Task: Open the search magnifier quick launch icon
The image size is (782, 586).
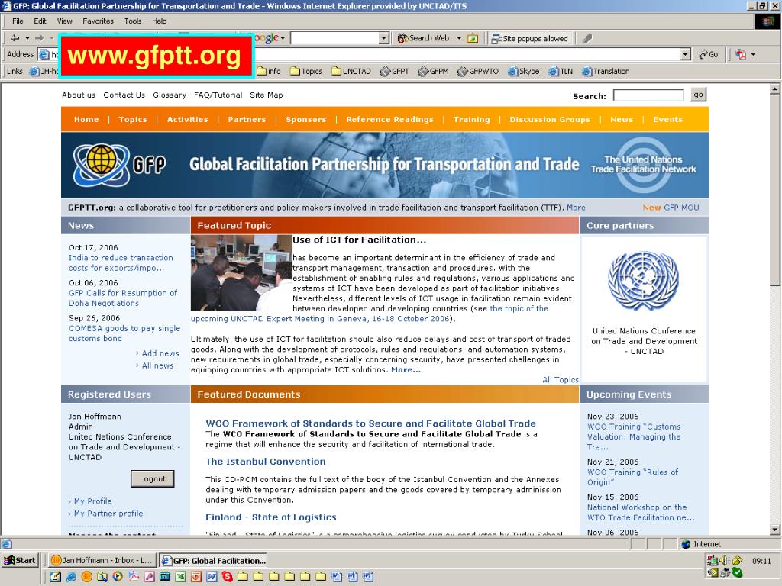Action: (102, 577)
